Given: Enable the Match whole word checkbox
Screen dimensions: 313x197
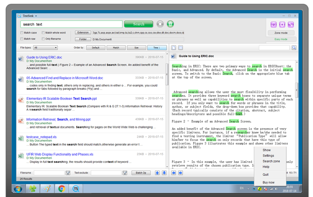Looking at the screenshot, I should [x=43, y=33].
